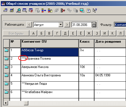Click class cell 10б

86,69
